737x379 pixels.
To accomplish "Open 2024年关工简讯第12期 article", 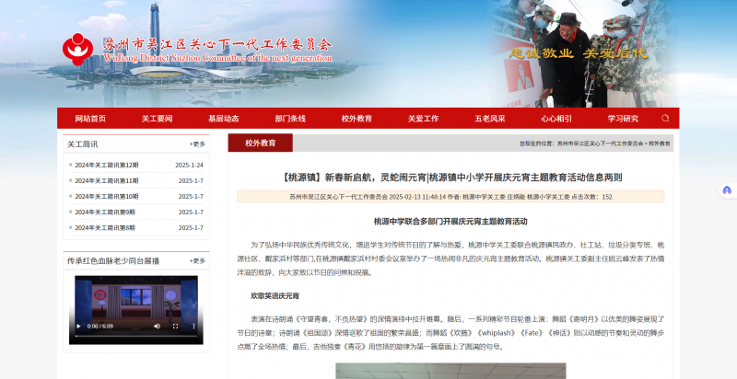I will pos(107,166).
